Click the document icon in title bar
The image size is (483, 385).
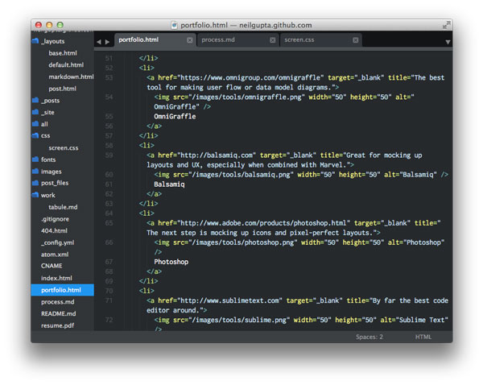[175, 25]
